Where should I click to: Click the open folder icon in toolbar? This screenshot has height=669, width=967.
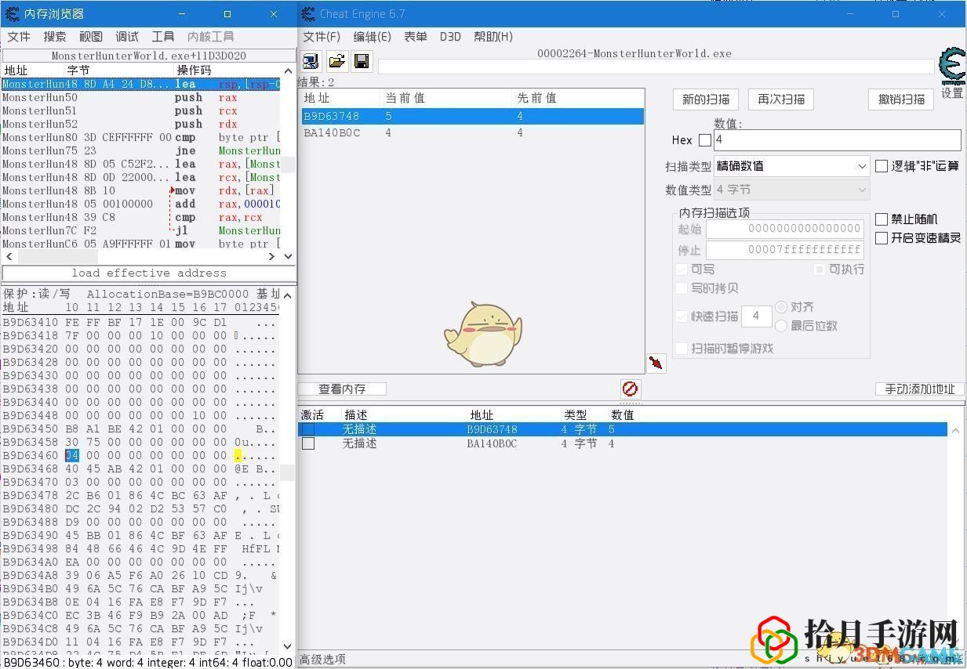coord(336,62)
